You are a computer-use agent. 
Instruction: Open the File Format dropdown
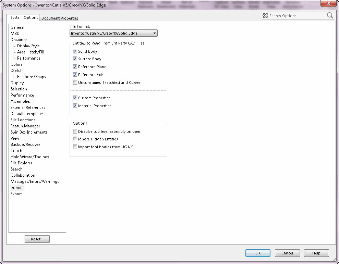pos(113,33)
